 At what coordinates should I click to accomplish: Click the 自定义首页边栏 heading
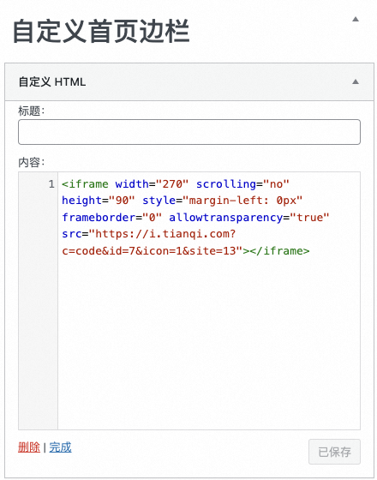(x=101, y=31)
